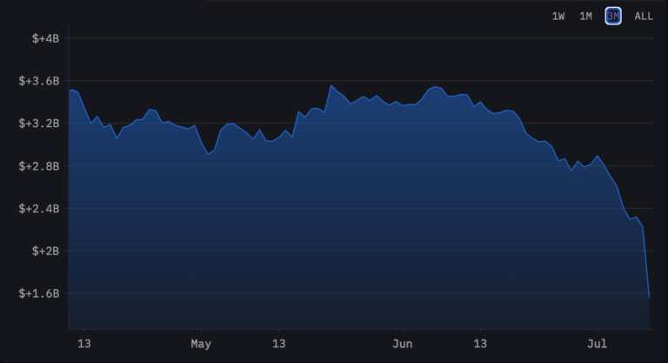The width and height of the screenshot is (668, 363).
Task: Click the $+2.8B y-axis label
Action: click(38, 166)
